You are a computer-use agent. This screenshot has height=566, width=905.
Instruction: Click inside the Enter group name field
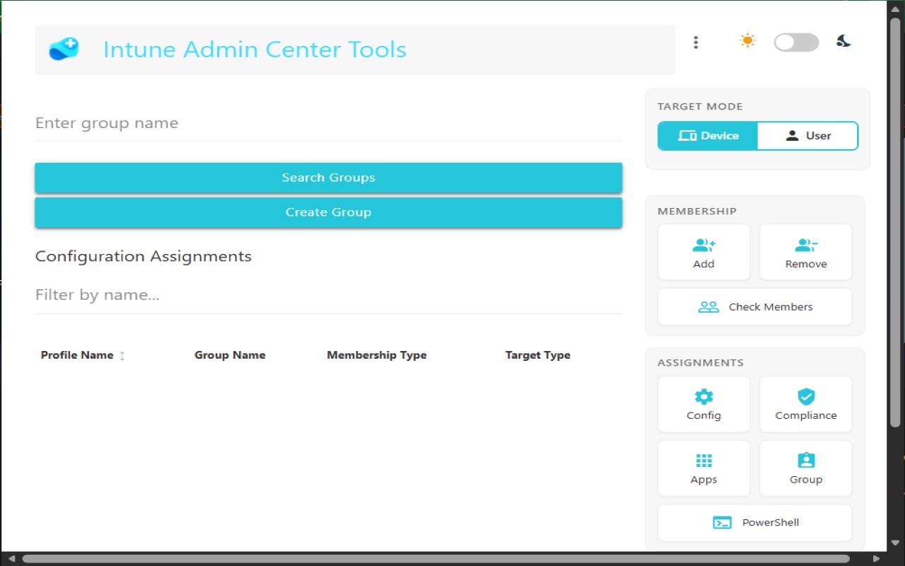[329, 124]
